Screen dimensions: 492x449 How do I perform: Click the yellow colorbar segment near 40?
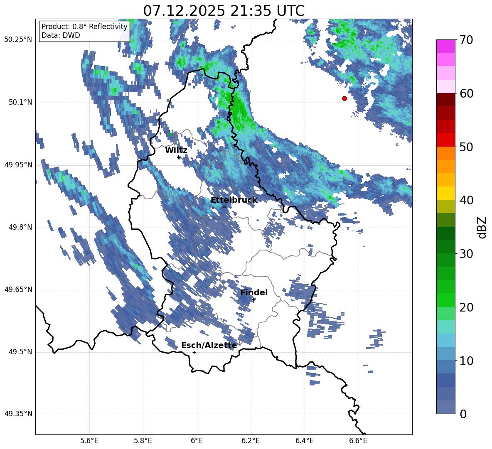point(446,193)
